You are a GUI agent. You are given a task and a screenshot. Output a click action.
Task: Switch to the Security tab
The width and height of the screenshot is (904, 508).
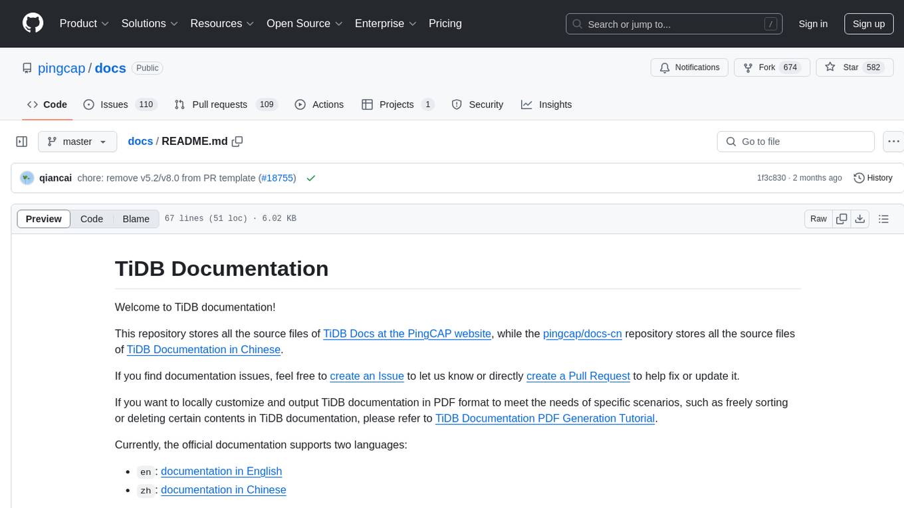click(x=477, y=104)
